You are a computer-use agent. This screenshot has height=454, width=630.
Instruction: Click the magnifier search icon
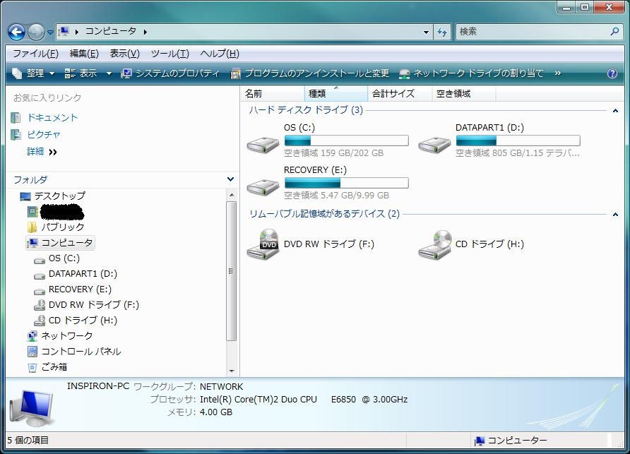tap(614, 31)
